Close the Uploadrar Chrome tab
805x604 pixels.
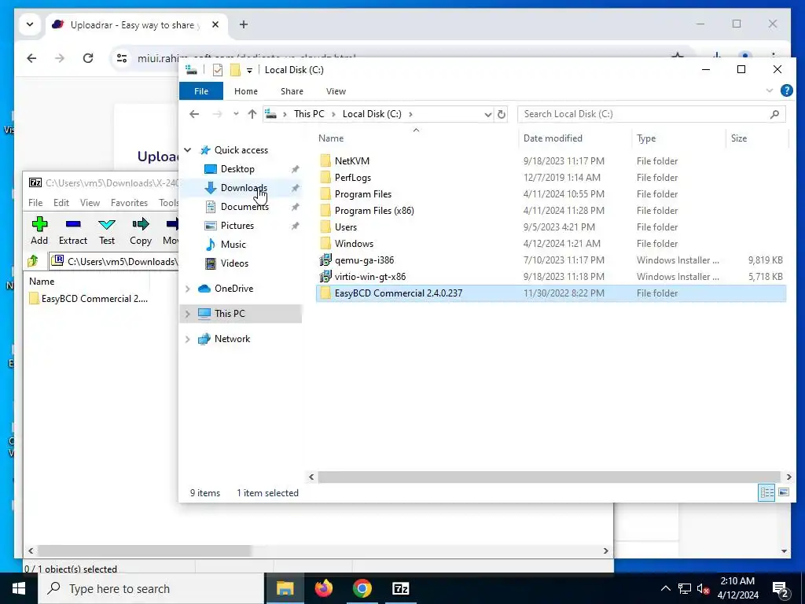coord(215,24)
